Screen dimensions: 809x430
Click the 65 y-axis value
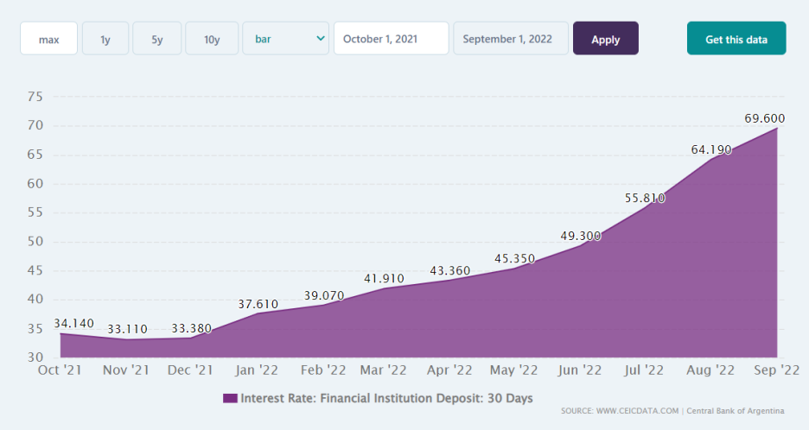click(x=35, y=155)
